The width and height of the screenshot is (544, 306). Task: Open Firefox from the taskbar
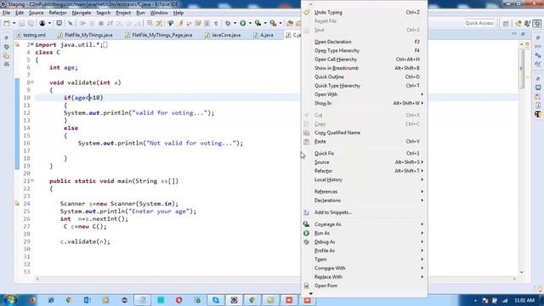pyautogui.click(x=32, y=300)
